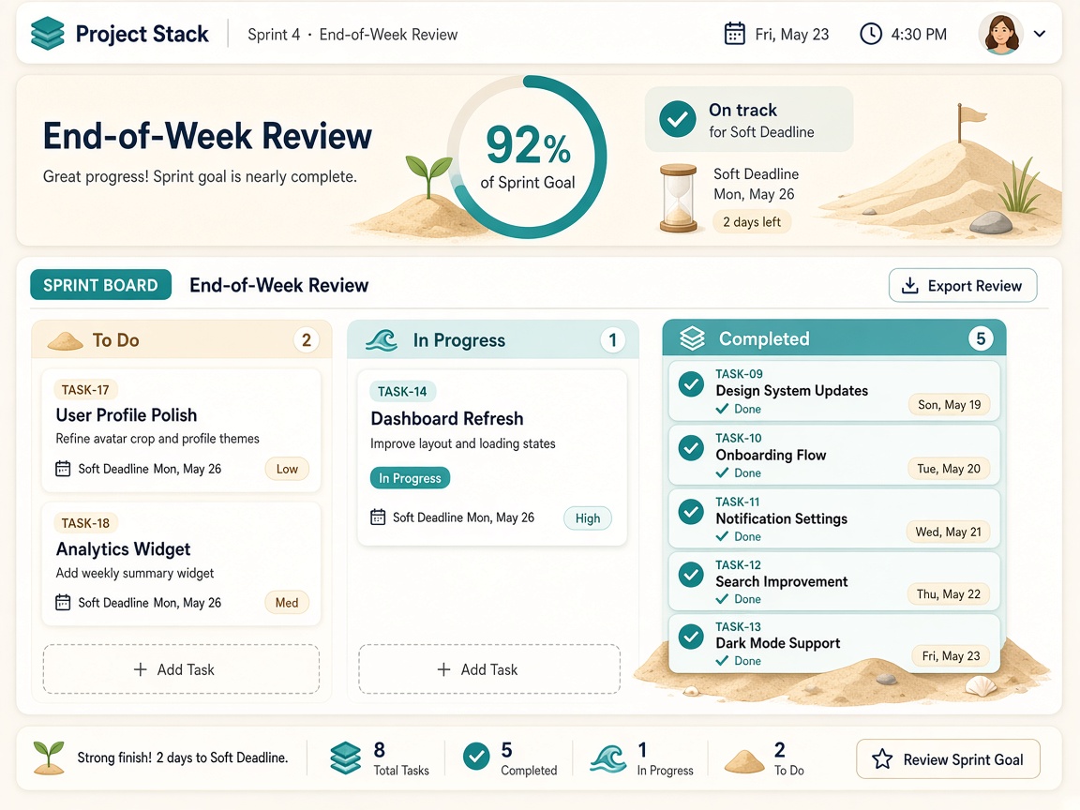The width and height of the screenshot is (1080, 810).
Task: Open the user avatar photo
Action: click(x=1000, y=34)
